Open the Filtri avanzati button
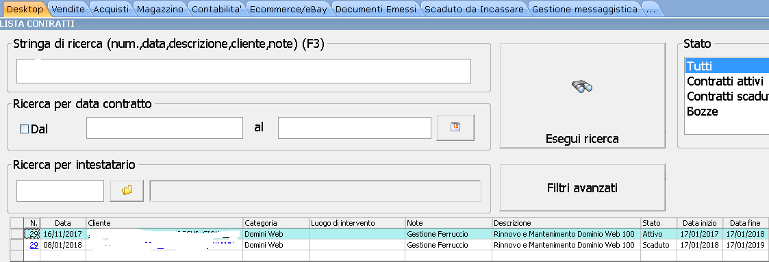Screen dimensions: 769x262 point(582,187)
